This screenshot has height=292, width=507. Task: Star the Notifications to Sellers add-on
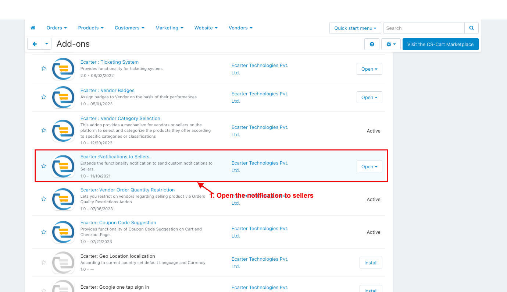pos(44,166)
